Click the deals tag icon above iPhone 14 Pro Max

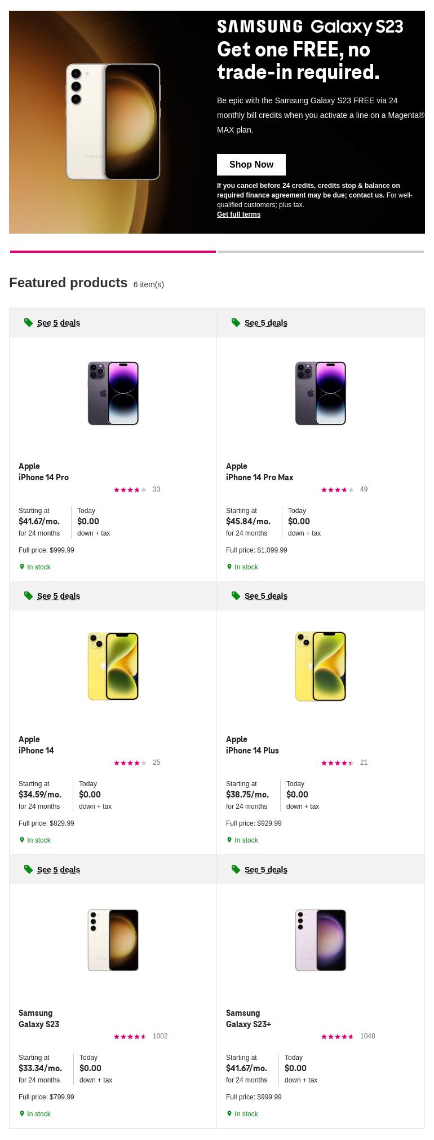tap(236, 323)
